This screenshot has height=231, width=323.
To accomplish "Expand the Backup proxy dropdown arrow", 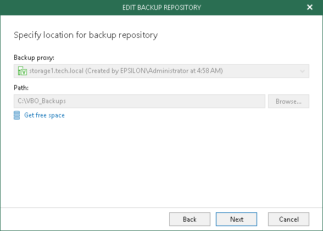I will click(x=302, y=71).
